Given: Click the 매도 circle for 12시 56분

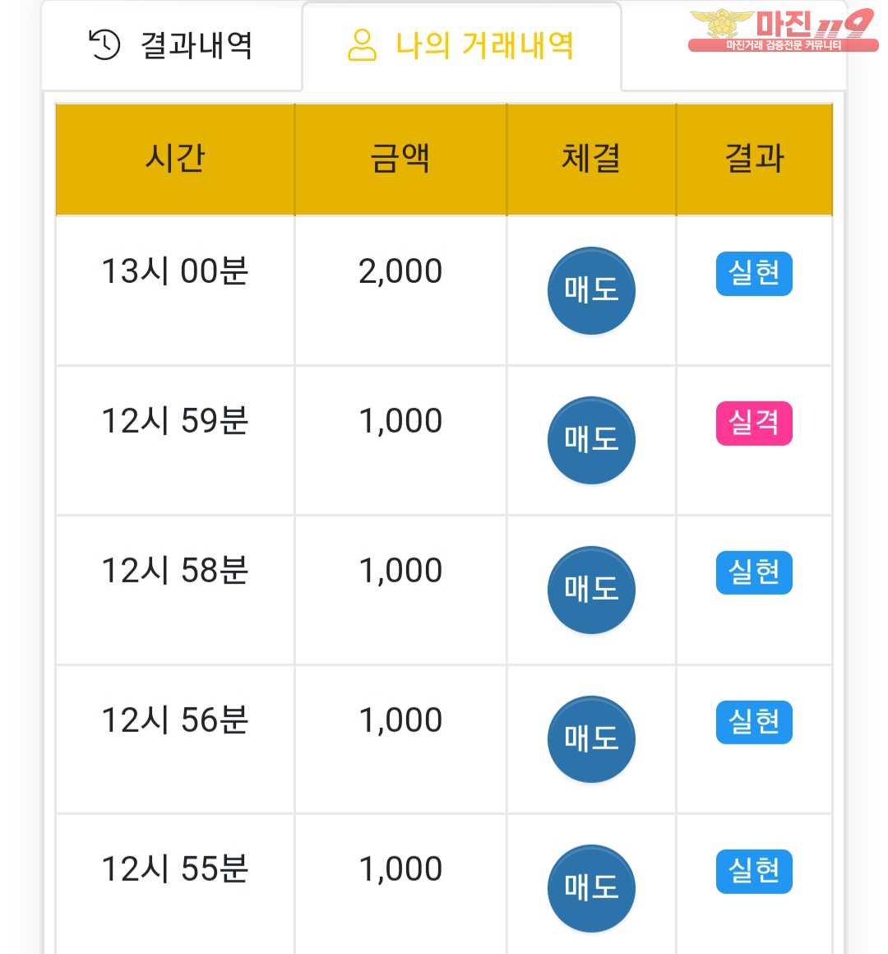Looking at the screenshot, I should tap(591, 739).
